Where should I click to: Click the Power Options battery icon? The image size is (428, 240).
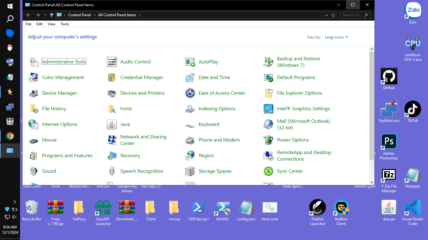pyautogui.click(x=269, y=140)
